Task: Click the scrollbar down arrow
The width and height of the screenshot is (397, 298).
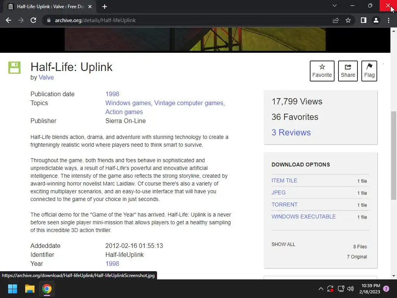Action: click(x=394, y=276)
